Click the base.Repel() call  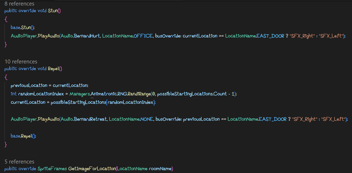click(23, 136)
